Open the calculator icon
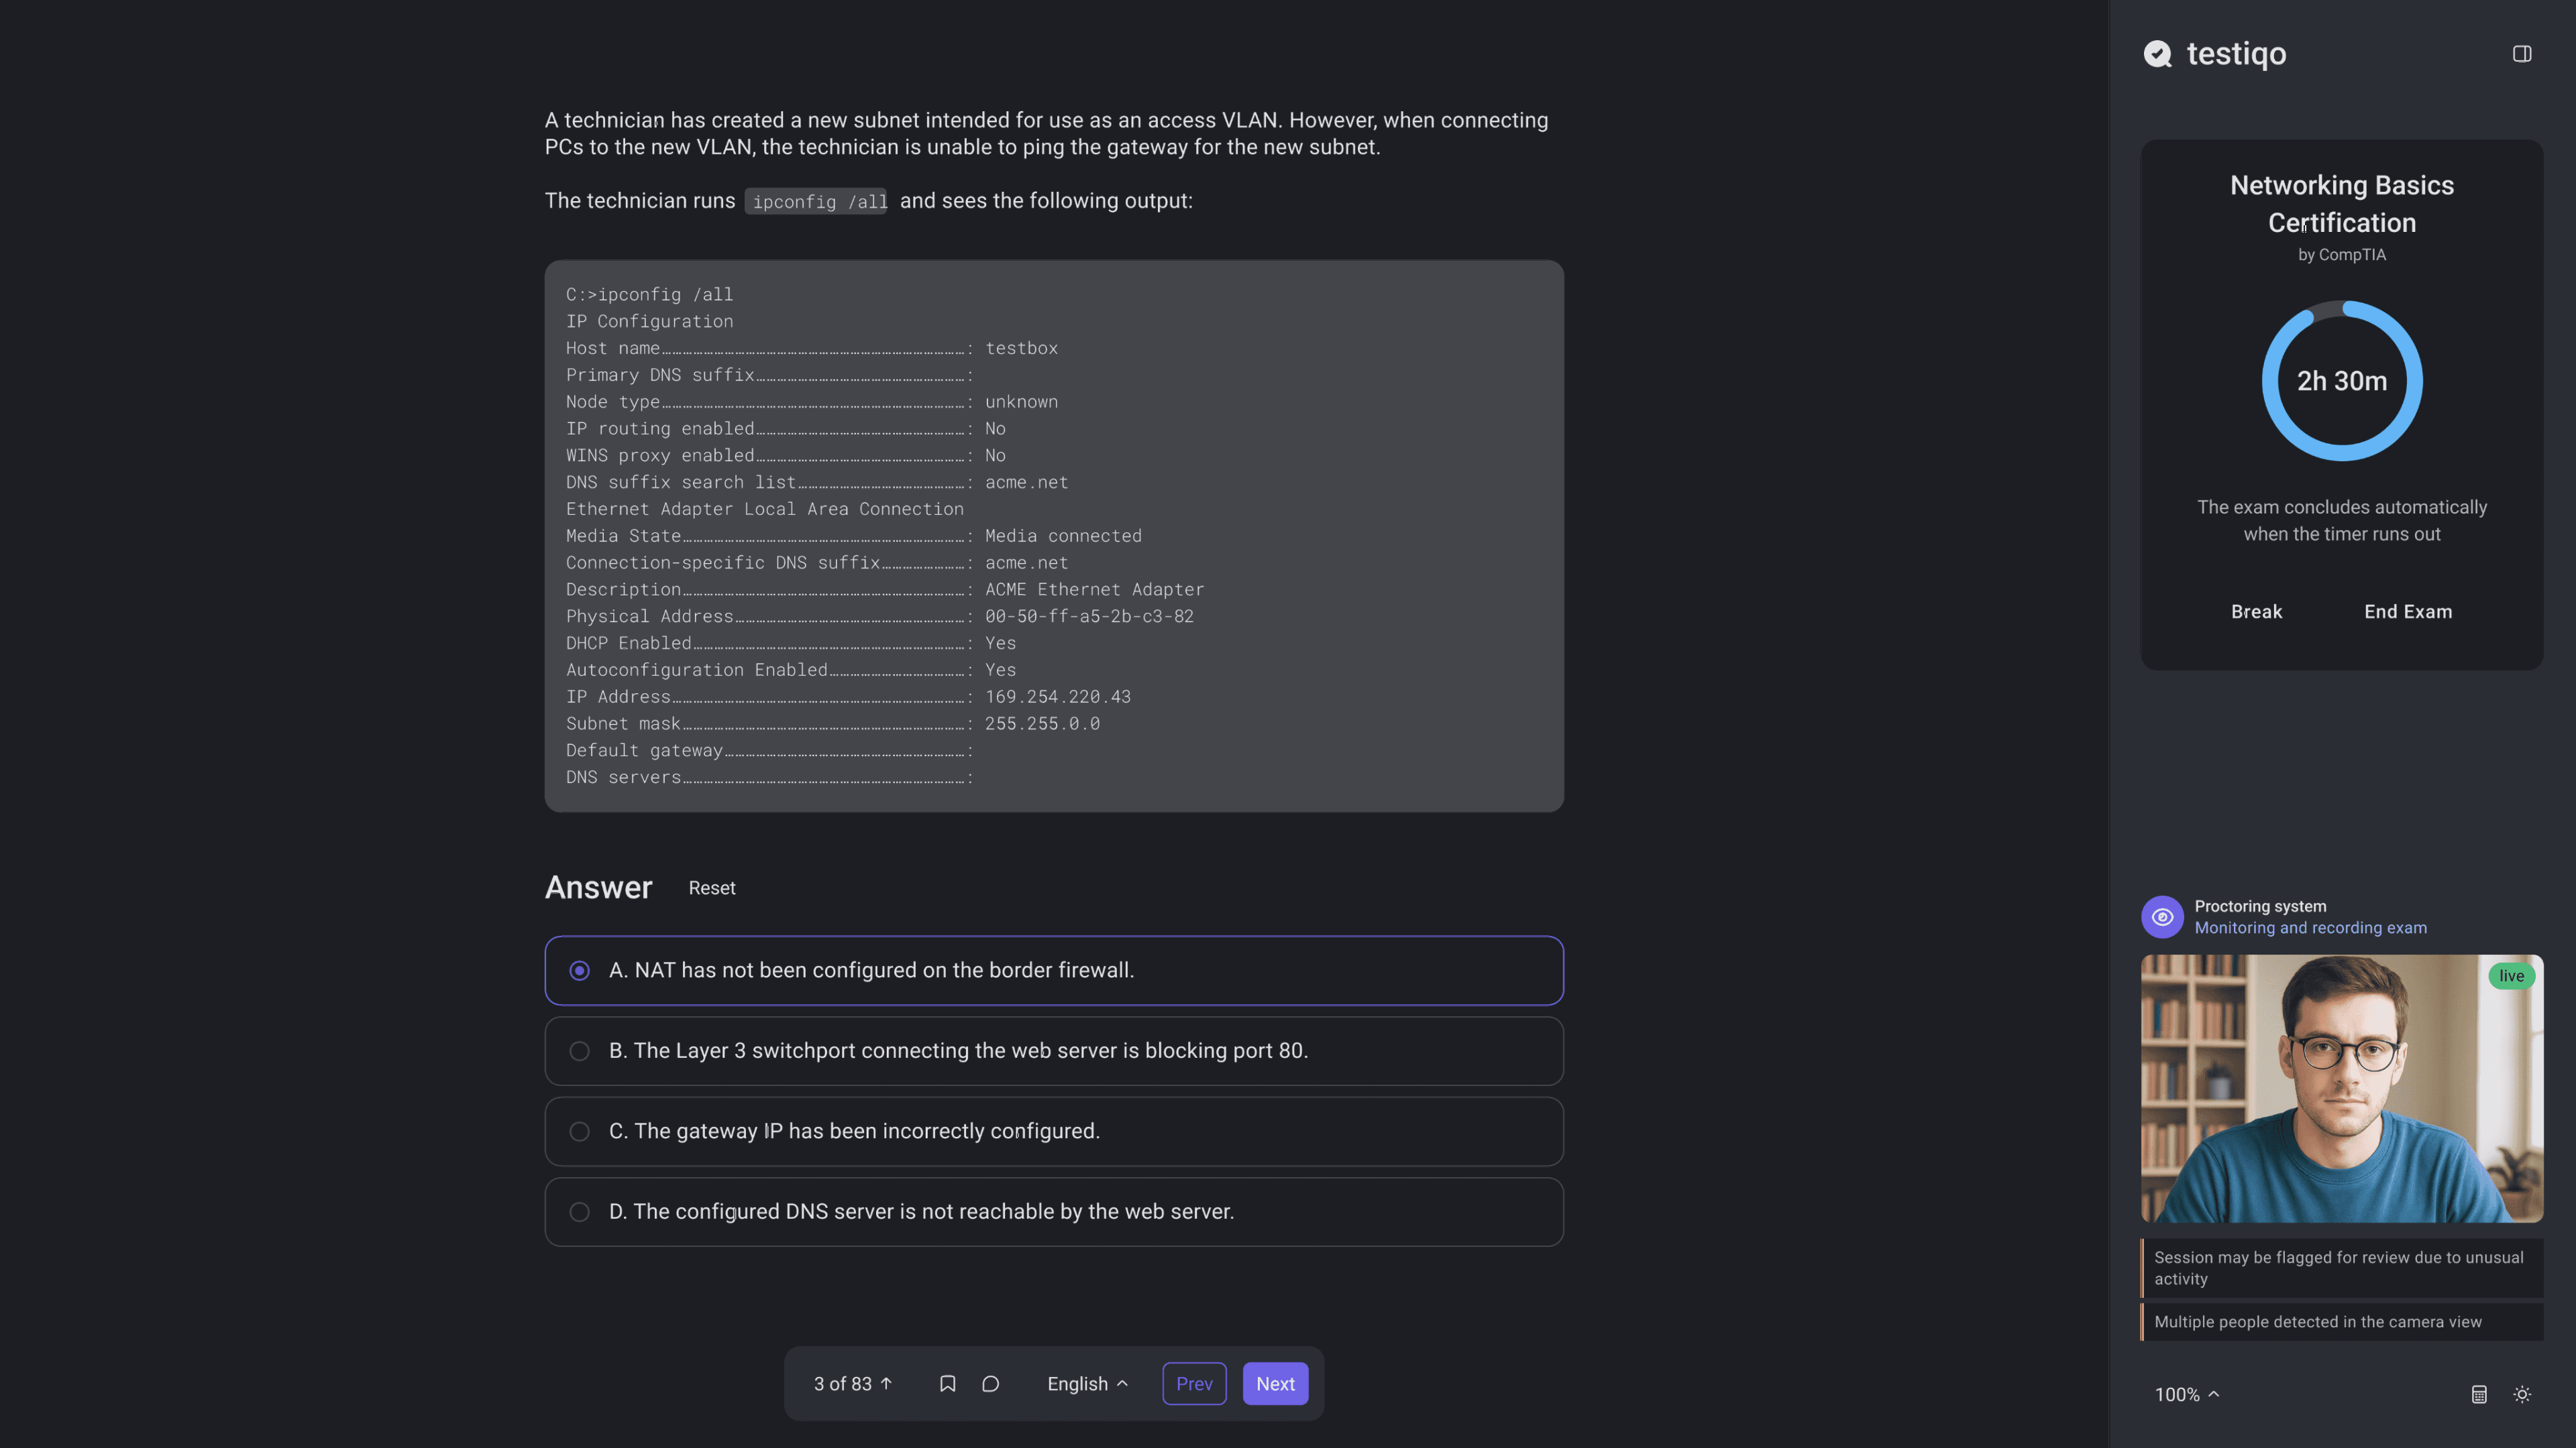The width and height of the screenshot is (2576, 1448). point(2478,1394)
